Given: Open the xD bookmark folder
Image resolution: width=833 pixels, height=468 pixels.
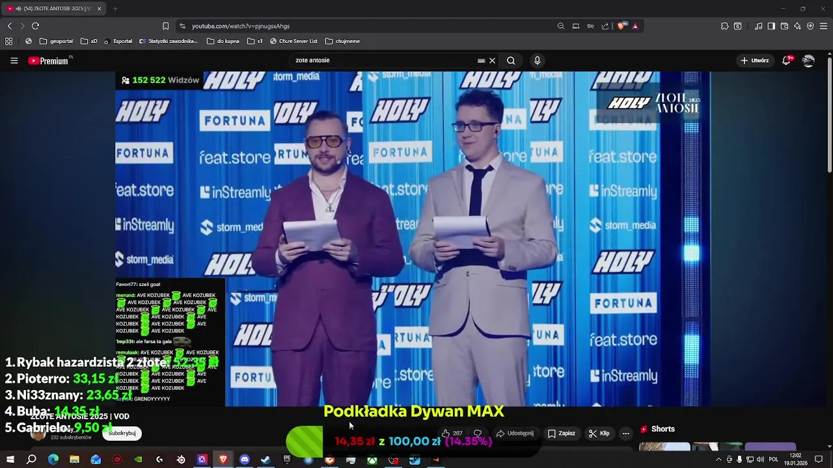Looking at the screenshot, I should click(x=89, y=41).
